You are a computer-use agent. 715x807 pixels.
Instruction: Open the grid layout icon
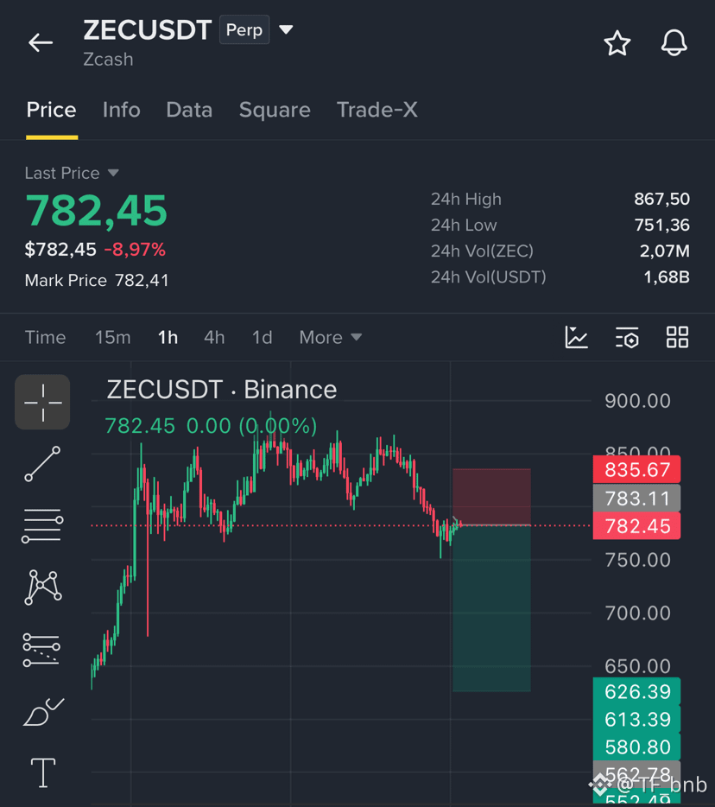coord(677,338)
